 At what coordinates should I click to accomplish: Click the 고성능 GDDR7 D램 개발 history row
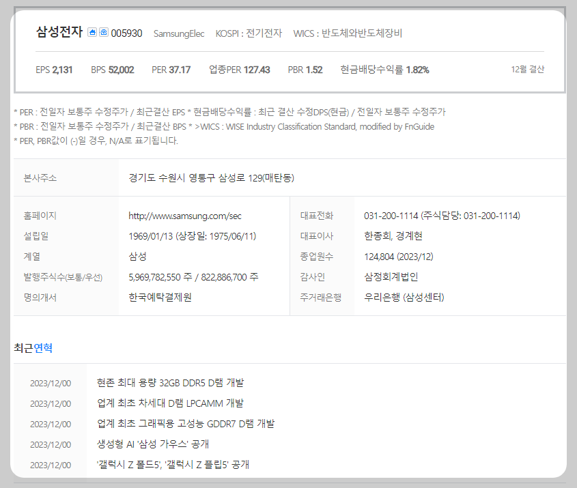click(186, 424)
